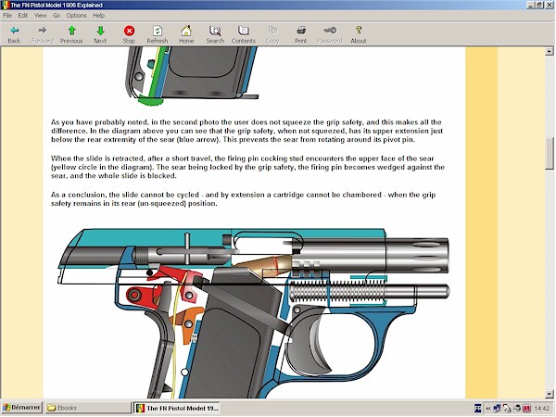This screenshot has width=556, height=417.
Task: Expand hidden tray icons chevron
Action: (488, 408)
